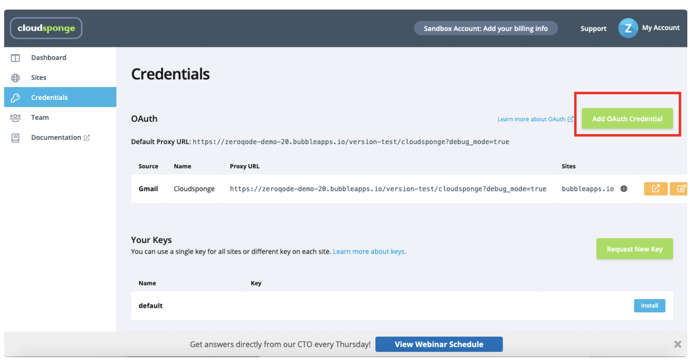Click the blue Z account avatar
The width and height of the screenshot is (696, 363).
(628, 28)
